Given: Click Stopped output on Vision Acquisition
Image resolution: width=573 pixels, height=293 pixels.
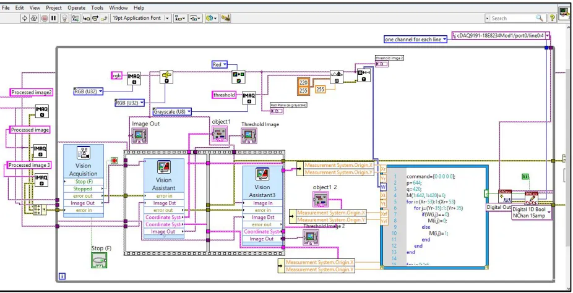Looking at the screenshot, I should click(83, 189).
